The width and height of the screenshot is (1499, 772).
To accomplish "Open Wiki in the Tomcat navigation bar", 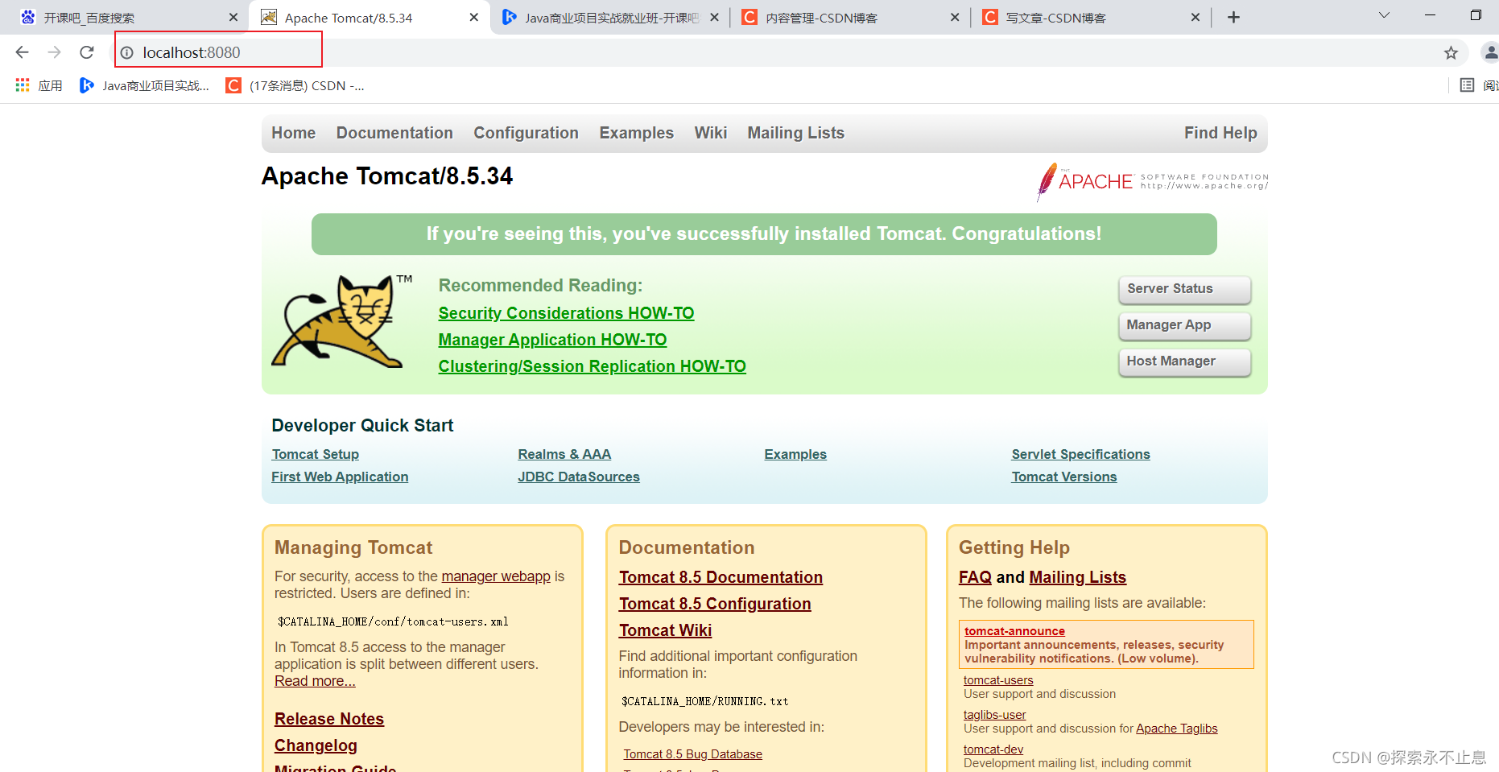I will pyautogui.click(x=711, y=133).
